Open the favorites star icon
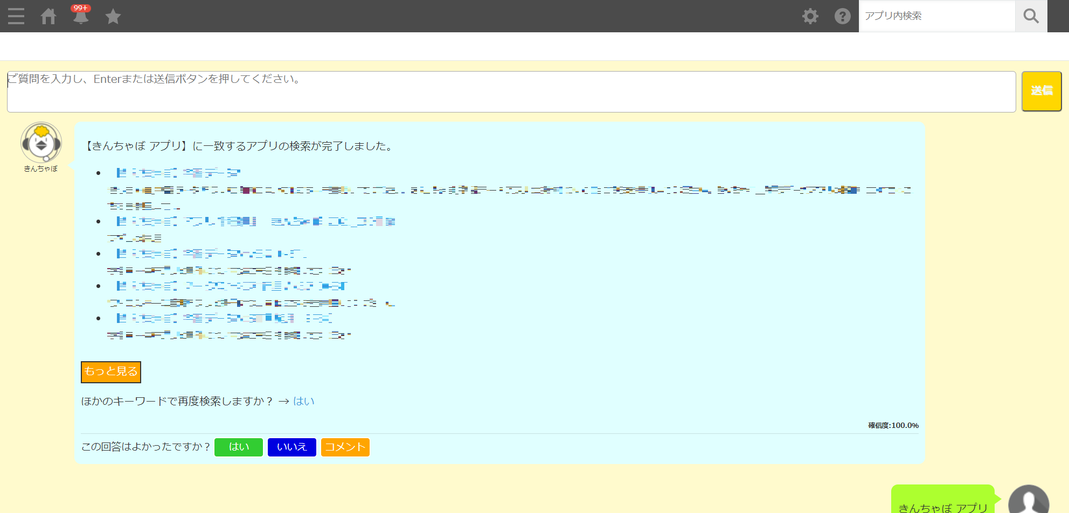Viewport: 1069px width, 513px height. tap(113, 17)
